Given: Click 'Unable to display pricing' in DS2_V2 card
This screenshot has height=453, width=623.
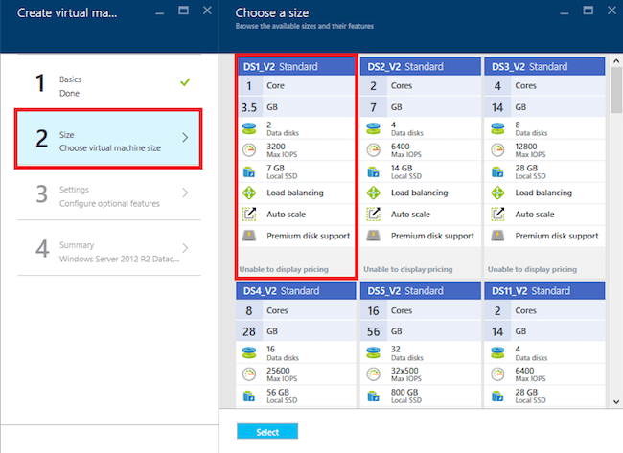Looking at the screenshot, I should coord(408,269).
